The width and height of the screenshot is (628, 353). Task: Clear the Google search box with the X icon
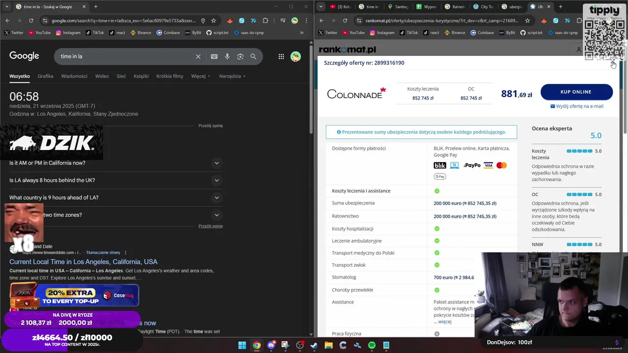[198, 56]
